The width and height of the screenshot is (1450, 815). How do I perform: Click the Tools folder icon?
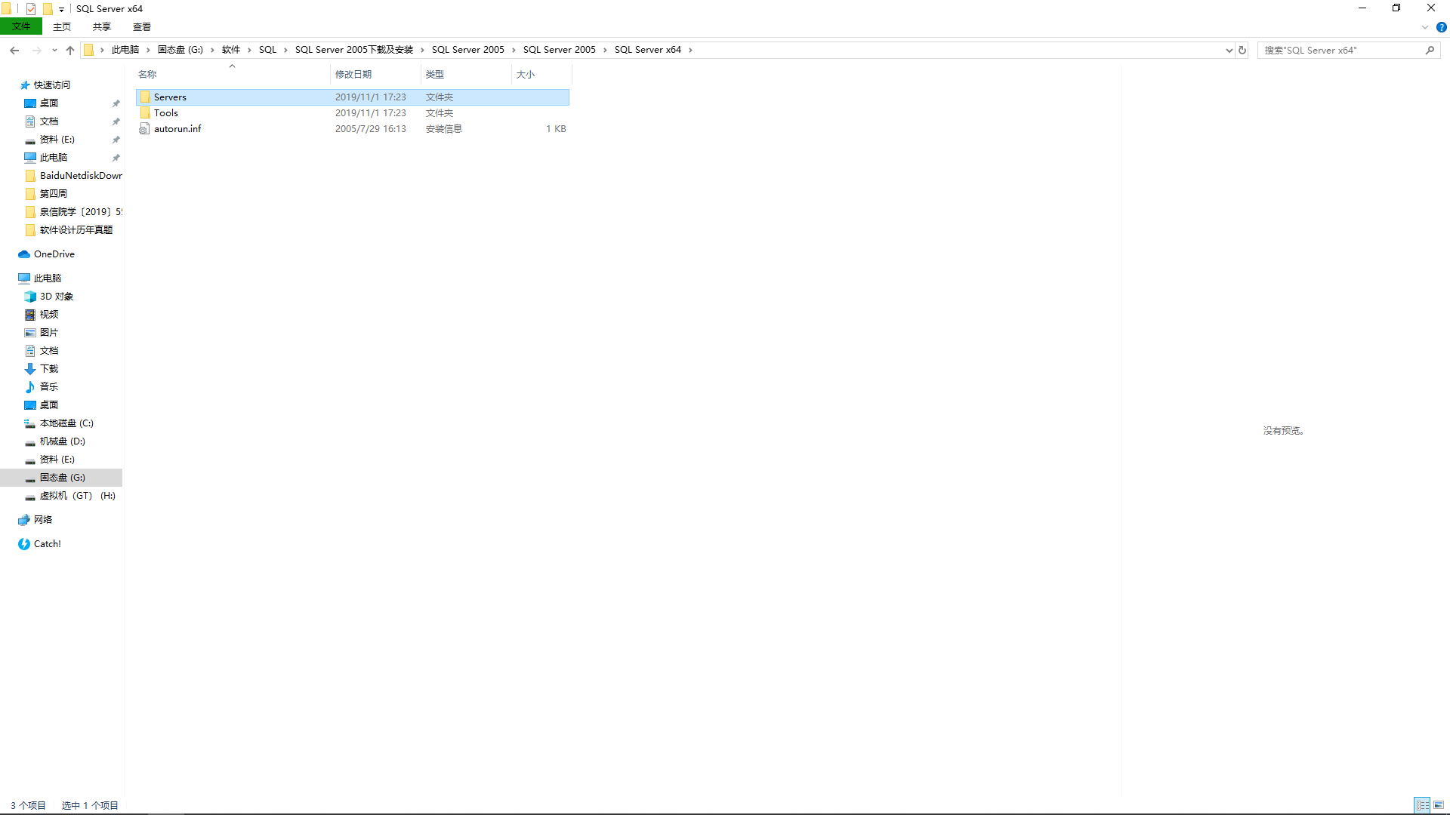(145, 113)
